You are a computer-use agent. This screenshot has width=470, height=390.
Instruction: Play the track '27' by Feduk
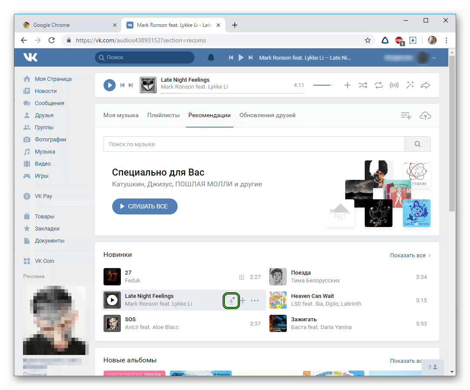(x=112, y=277)
